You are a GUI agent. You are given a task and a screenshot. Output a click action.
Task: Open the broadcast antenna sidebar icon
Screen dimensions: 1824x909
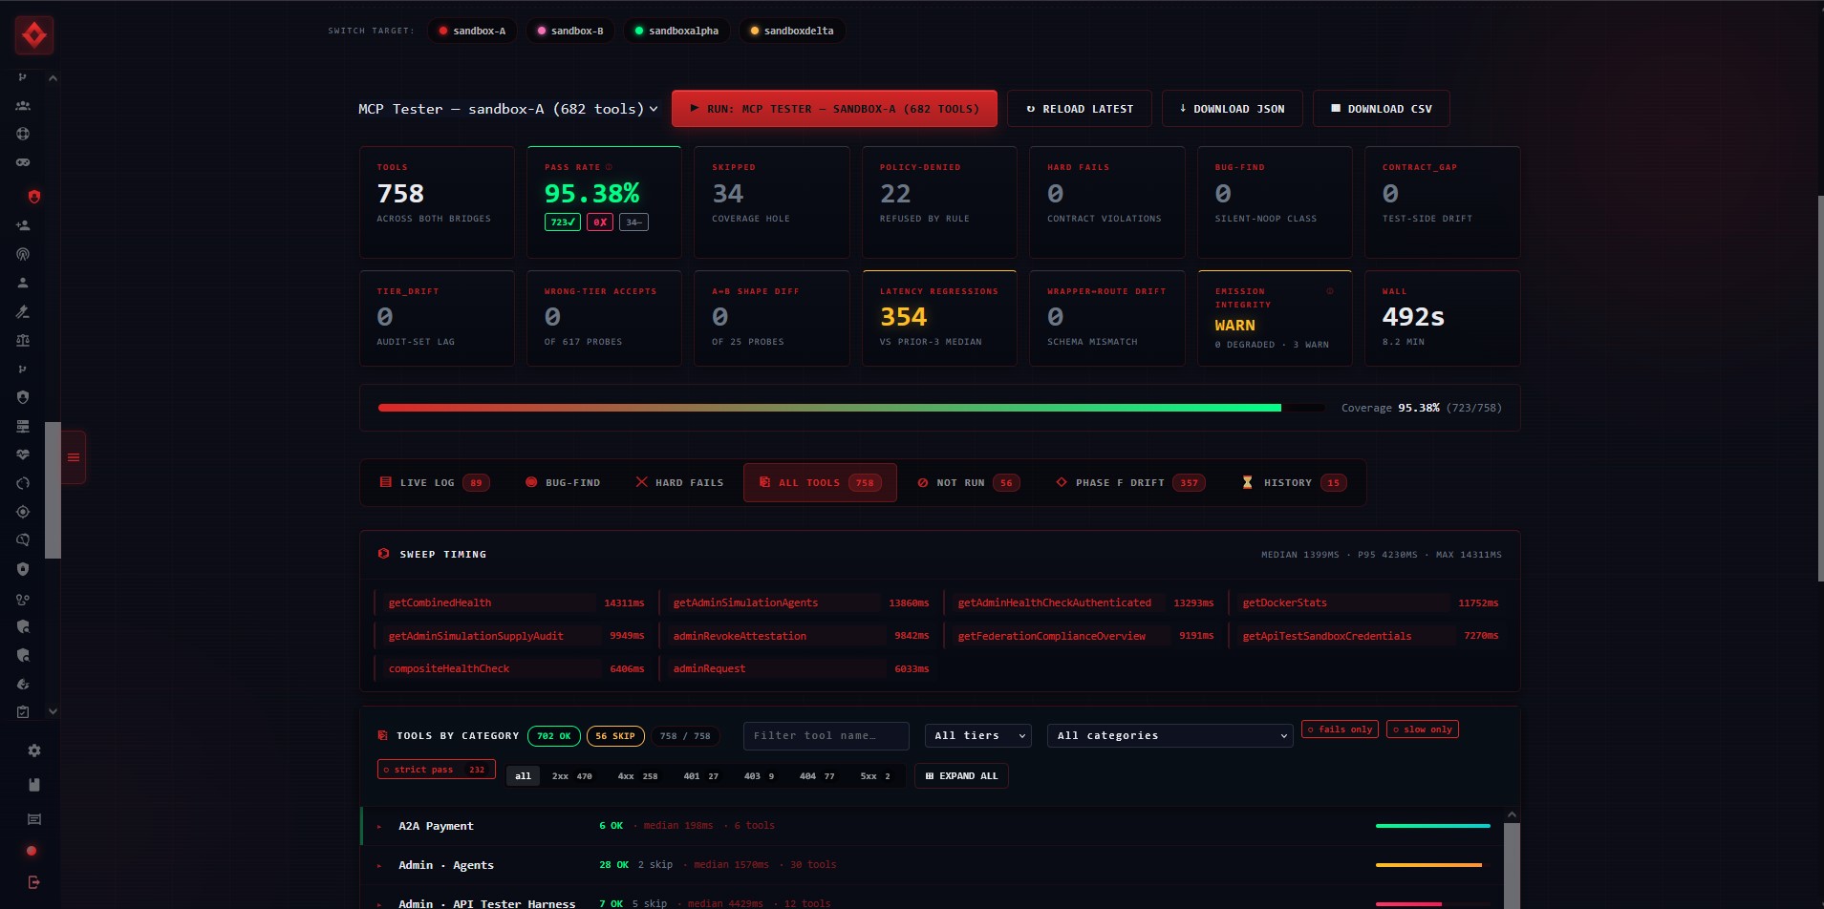point(23,254)
